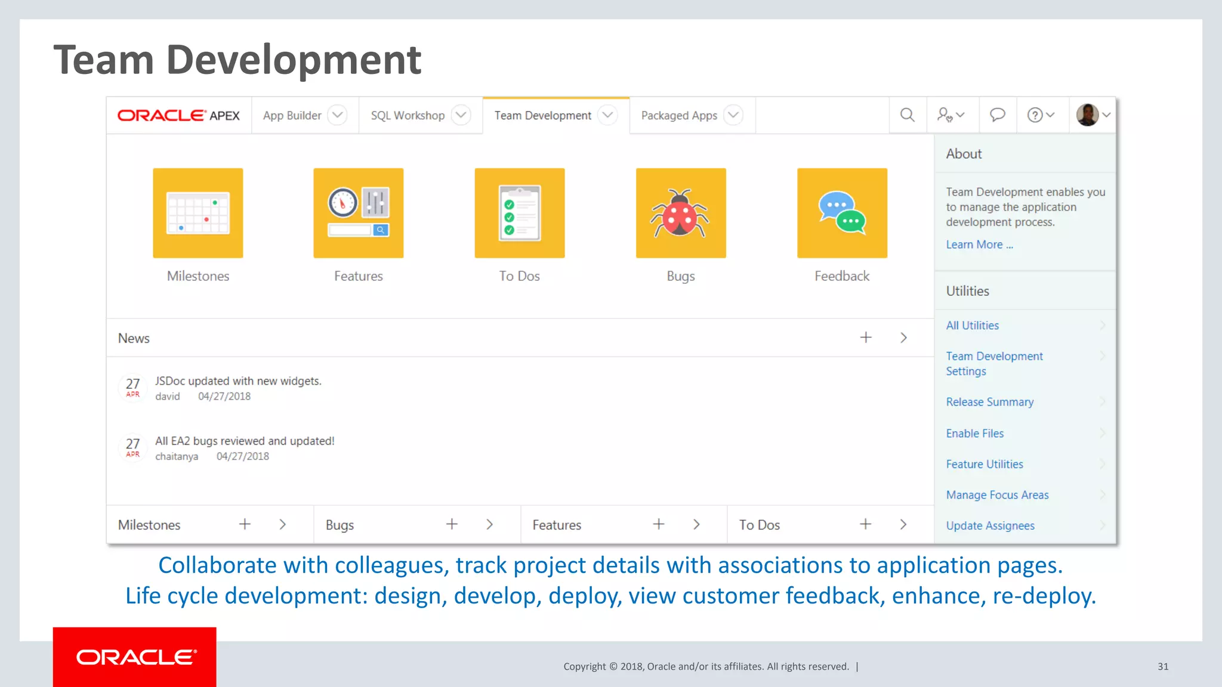Click the Features summary heading in bottom row
1222x687 pixels.
coord(557,525)
